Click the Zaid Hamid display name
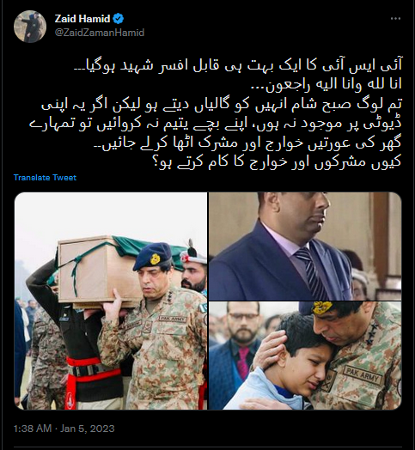Image resolution: width=415 pixels, height=450 pixels. [x=82, y=19]
